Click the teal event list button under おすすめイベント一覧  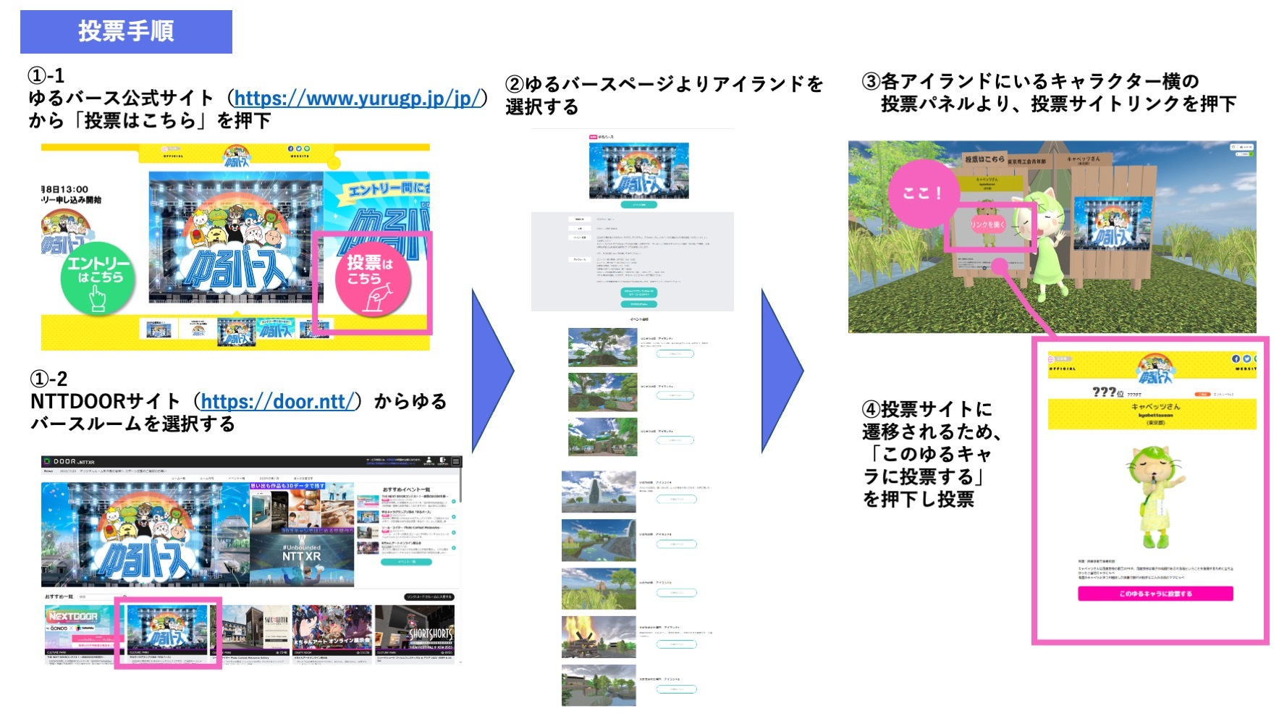[x=406, y=561]
